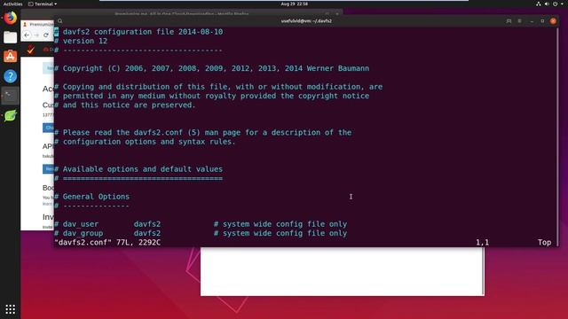Expand the system menu arrow

(x=562, y=4)
